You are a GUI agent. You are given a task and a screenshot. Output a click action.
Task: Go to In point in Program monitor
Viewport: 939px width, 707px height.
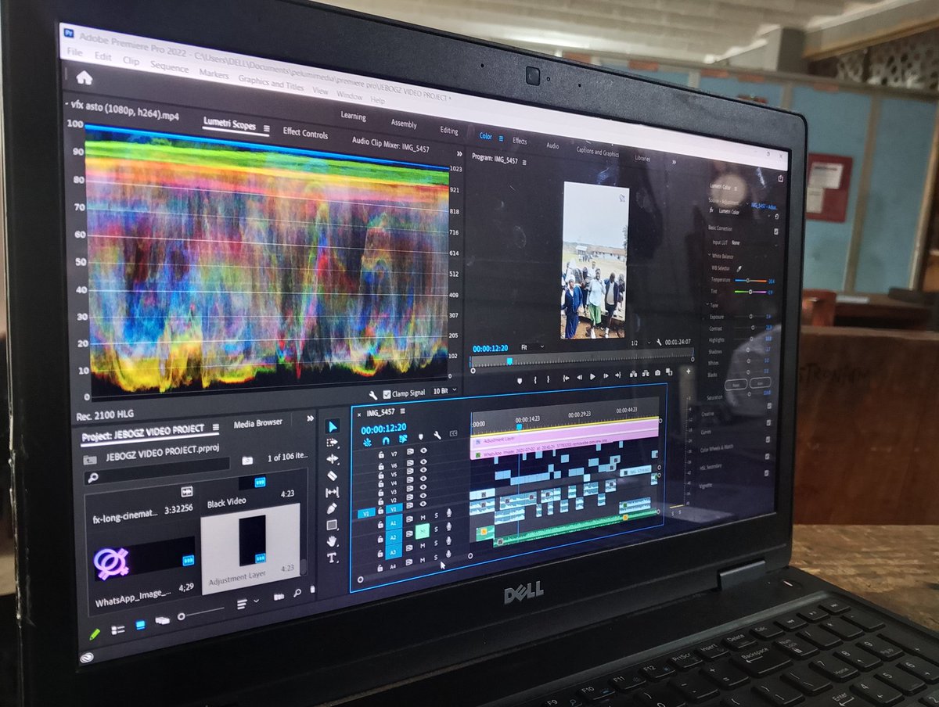click(566, 378)
